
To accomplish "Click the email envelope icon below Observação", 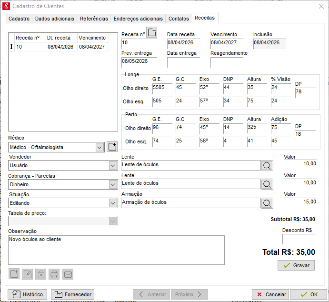I will pyautogui.click(x=68, y=274).
